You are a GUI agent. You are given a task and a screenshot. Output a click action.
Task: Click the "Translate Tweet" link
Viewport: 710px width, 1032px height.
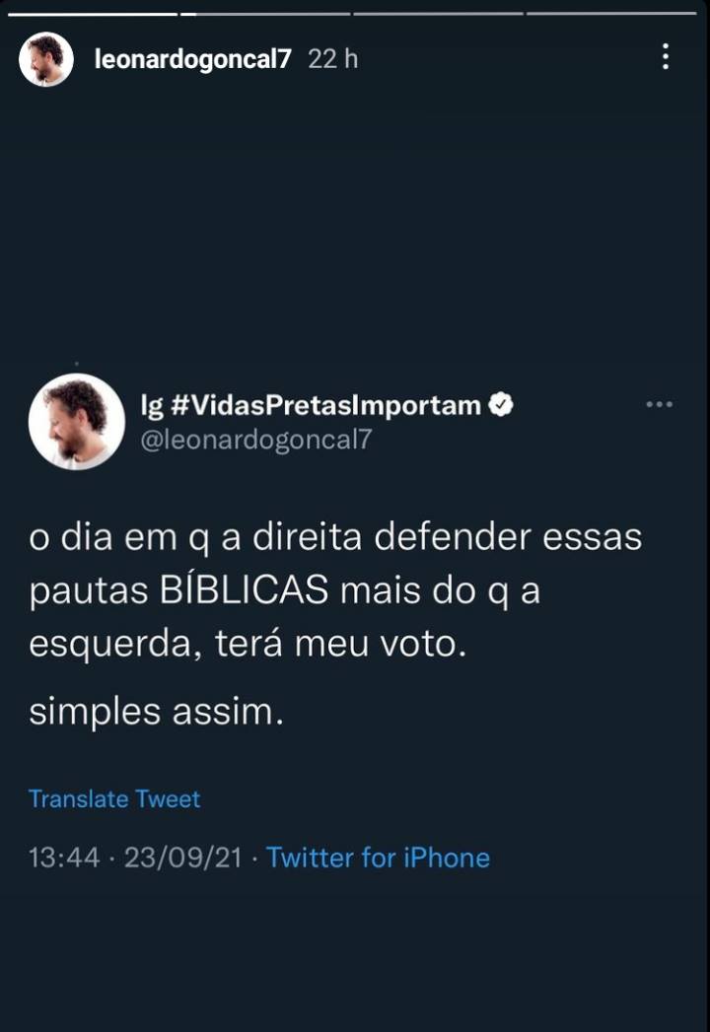114,798
